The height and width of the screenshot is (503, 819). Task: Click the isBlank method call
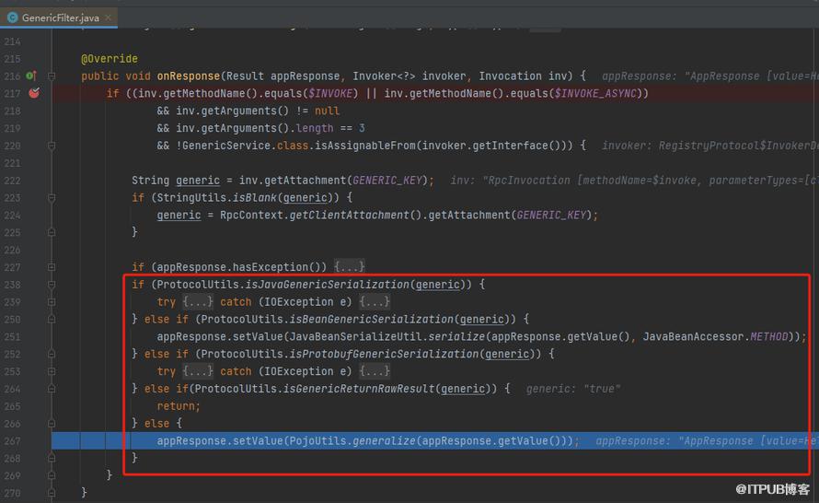(256, 198)
